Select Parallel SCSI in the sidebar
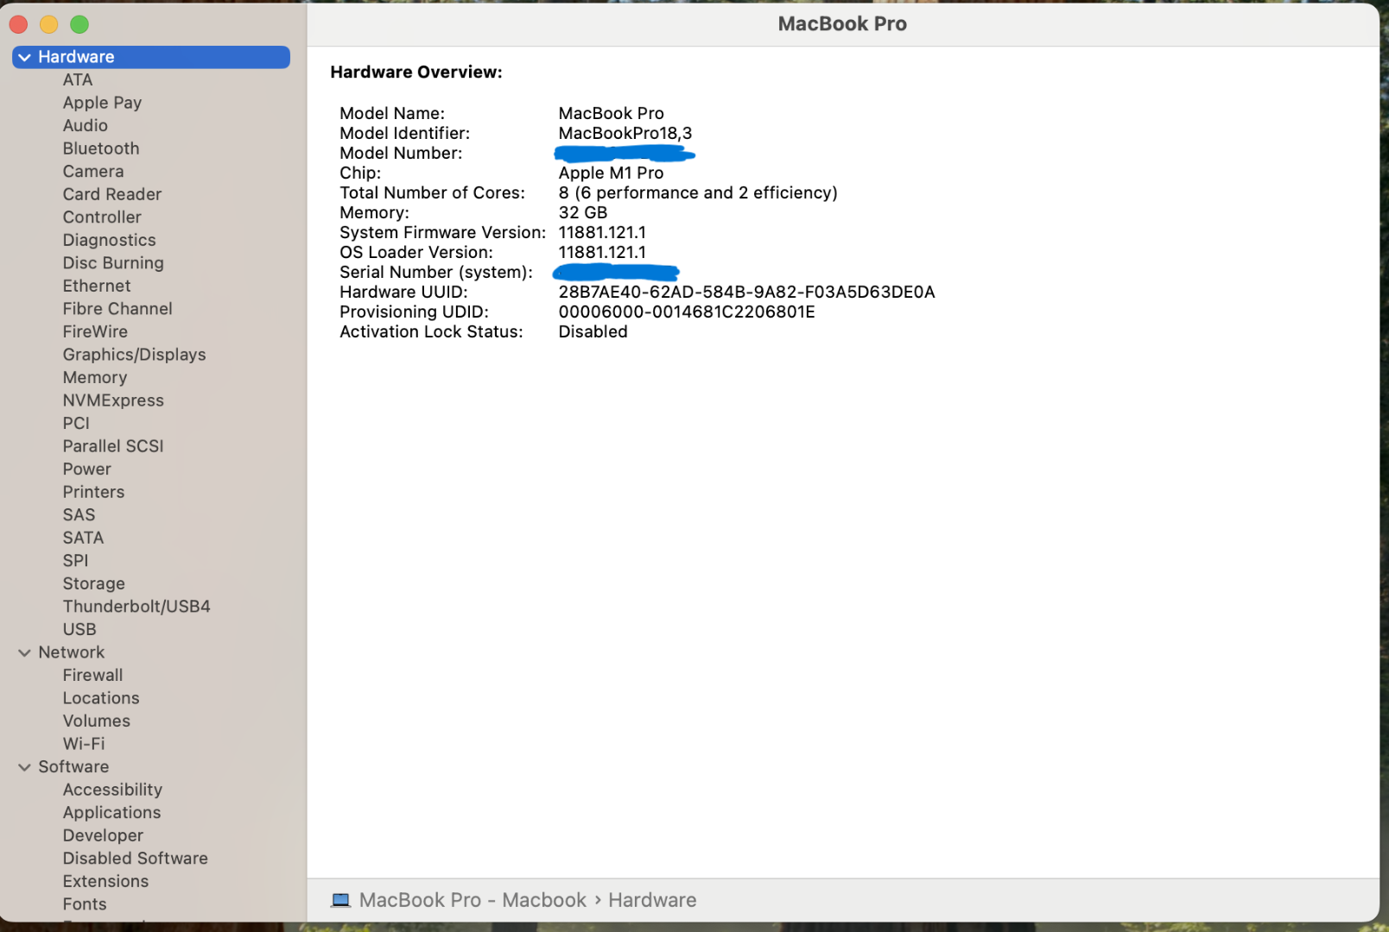 click(x=113, y=445)
